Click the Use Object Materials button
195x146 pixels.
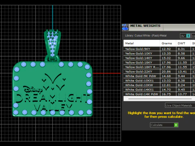point(180,105)
